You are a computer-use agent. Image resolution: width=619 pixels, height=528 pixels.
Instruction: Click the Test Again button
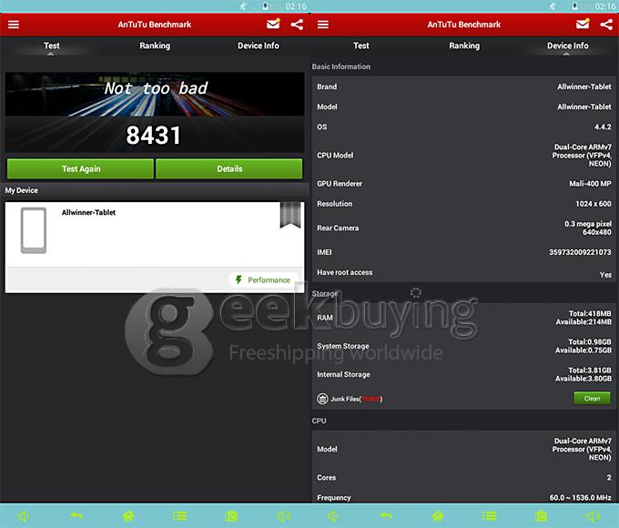click(80, 169)
